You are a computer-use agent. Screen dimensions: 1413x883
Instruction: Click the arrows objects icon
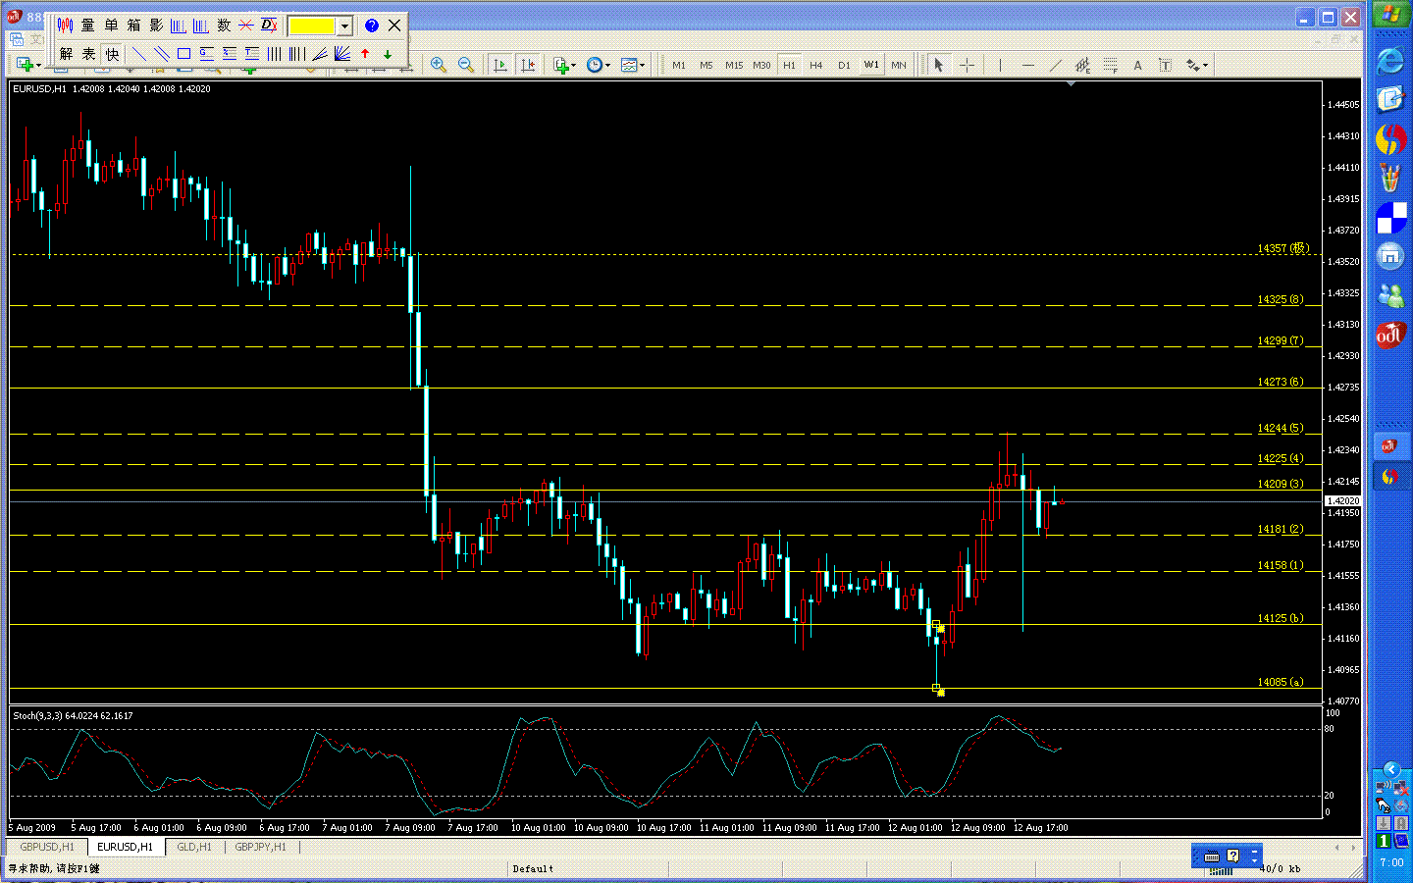[x=1192, y=65]
